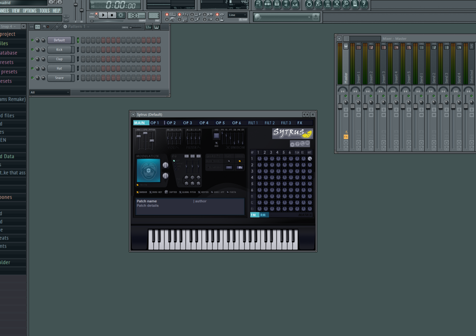476x336 pixels.
Task: Select the Default channel button
Action: click(x=60, y=40)
